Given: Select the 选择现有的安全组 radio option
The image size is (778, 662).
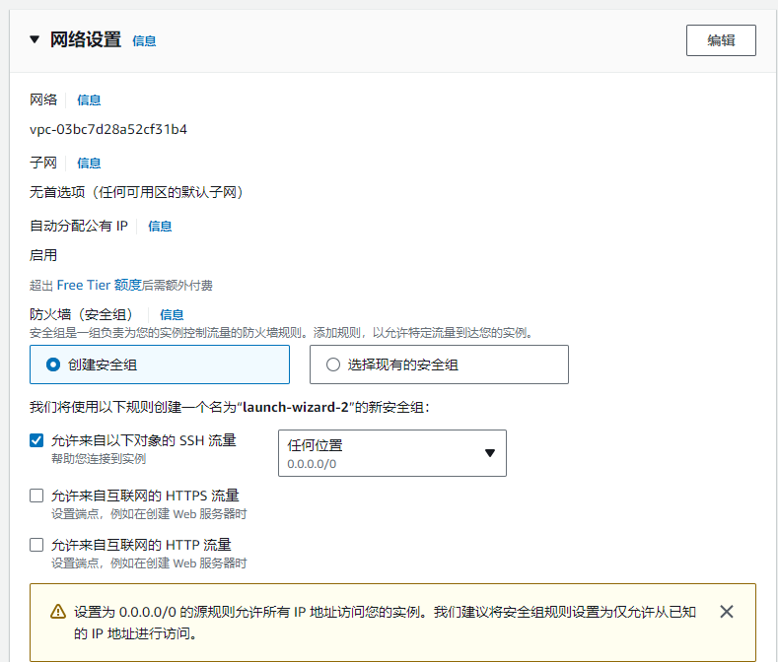Looking at the screenshot, I should (332, 364).
